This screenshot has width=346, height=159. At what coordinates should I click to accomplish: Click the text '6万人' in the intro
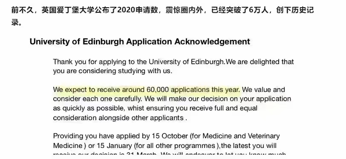coord(258,10)
